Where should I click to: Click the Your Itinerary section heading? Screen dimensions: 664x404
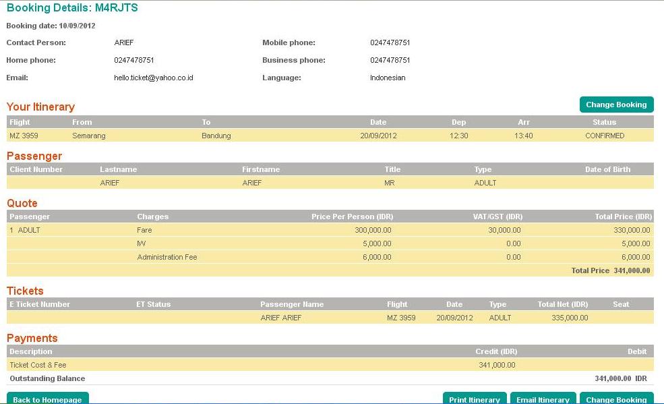coord(40,107)
